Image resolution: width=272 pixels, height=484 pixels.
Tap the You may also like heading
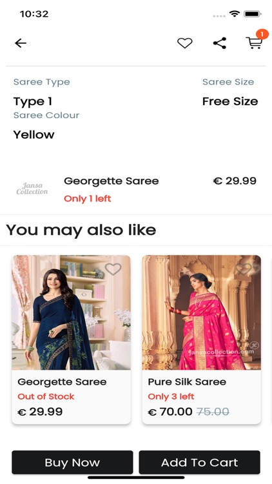coord(81,230)
